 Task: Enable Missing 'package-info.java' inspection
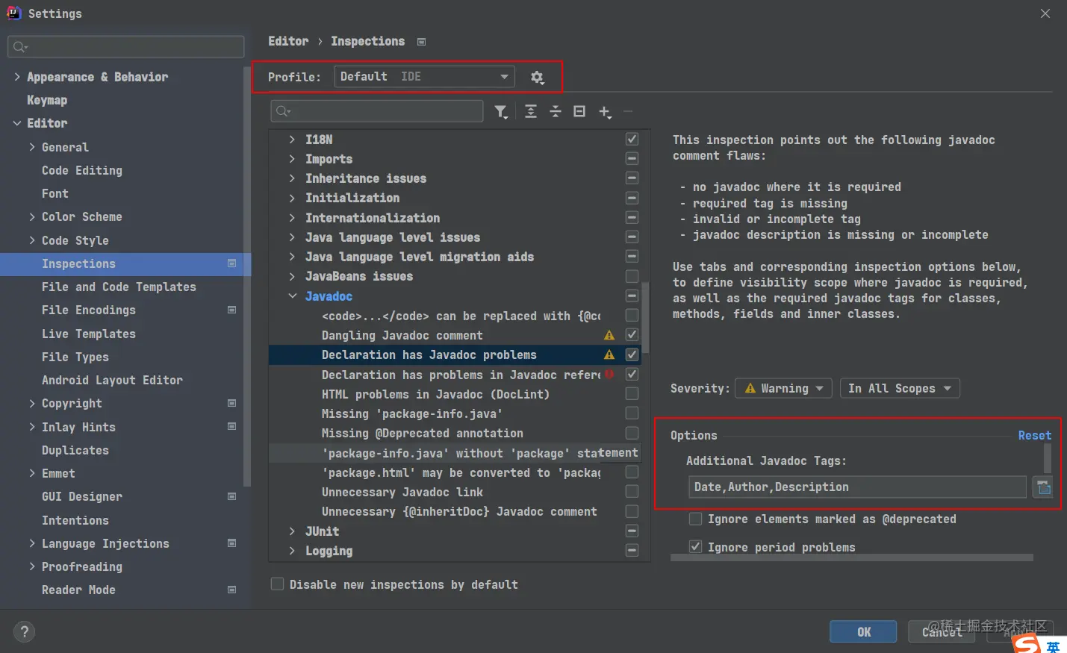pyautogui.click(x=632, y=413)
